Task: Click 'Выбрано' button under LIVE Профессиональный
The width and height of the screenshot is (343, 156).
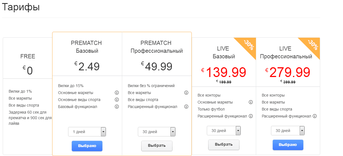Action: pos(288,145)
